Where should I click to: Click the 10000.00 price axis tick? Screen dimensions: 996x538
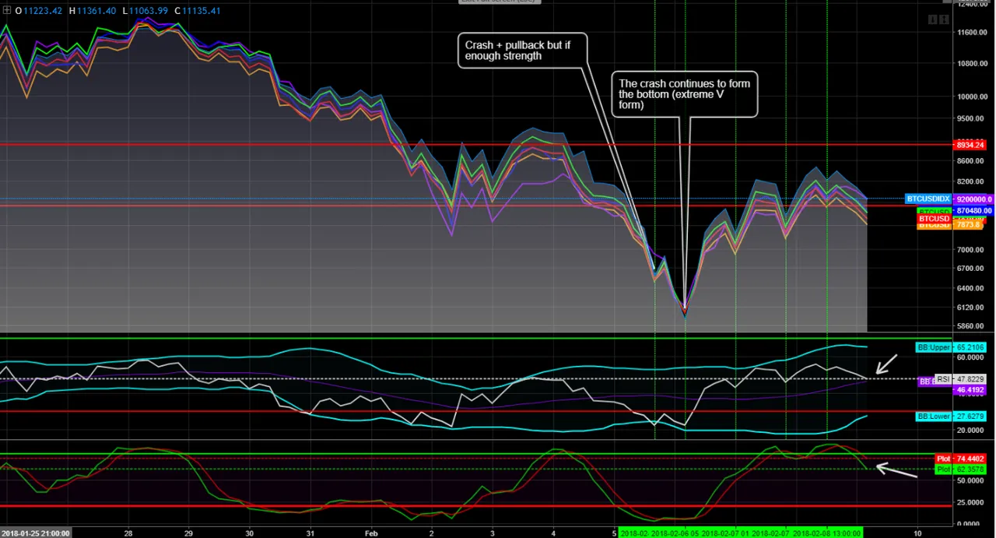coord(971,97)
